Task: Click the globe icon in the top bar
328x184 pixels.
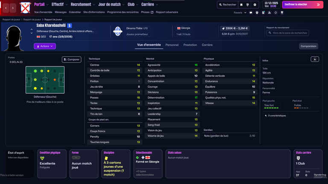Action: coord(248,5)
